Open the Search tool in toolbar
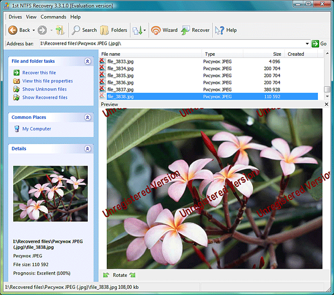Image resolution: width=334 pixels, height=295 pixels. [x=84, y=30]
